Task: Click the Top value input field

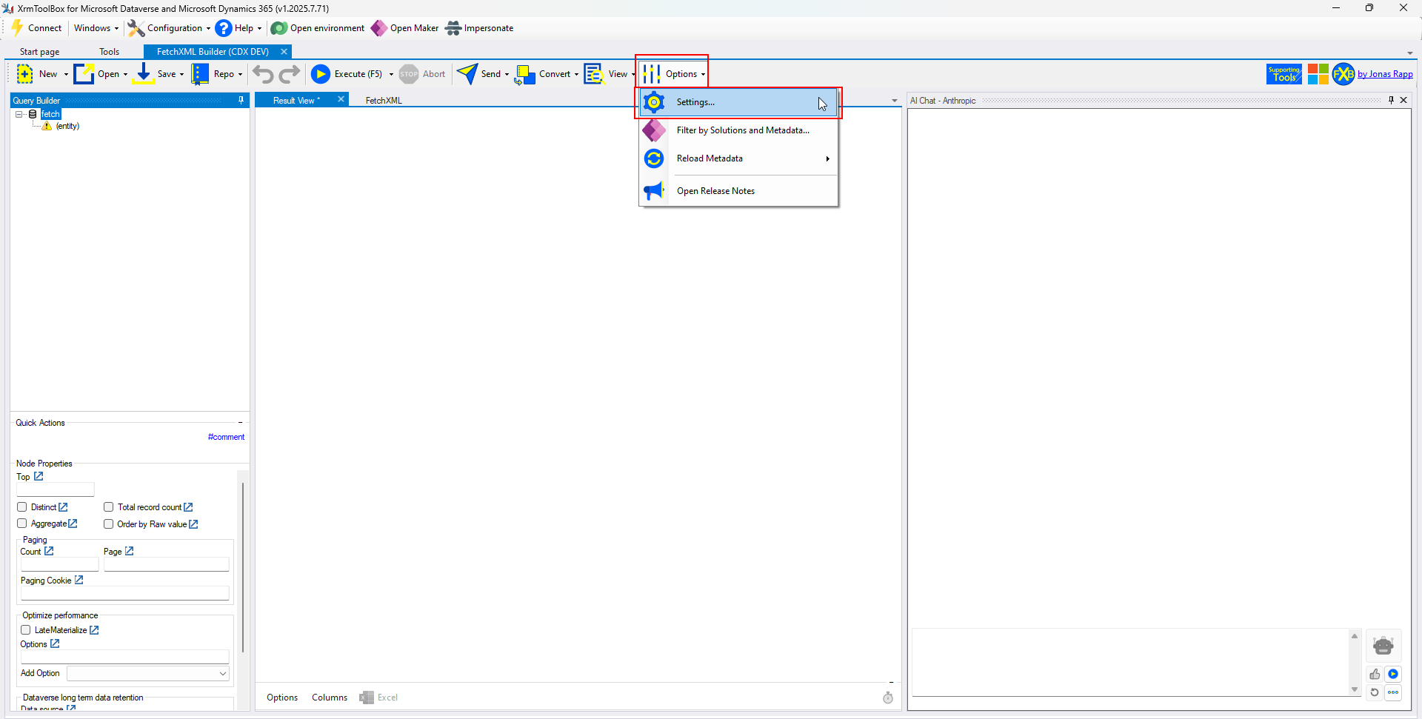Action: (56, 489)
